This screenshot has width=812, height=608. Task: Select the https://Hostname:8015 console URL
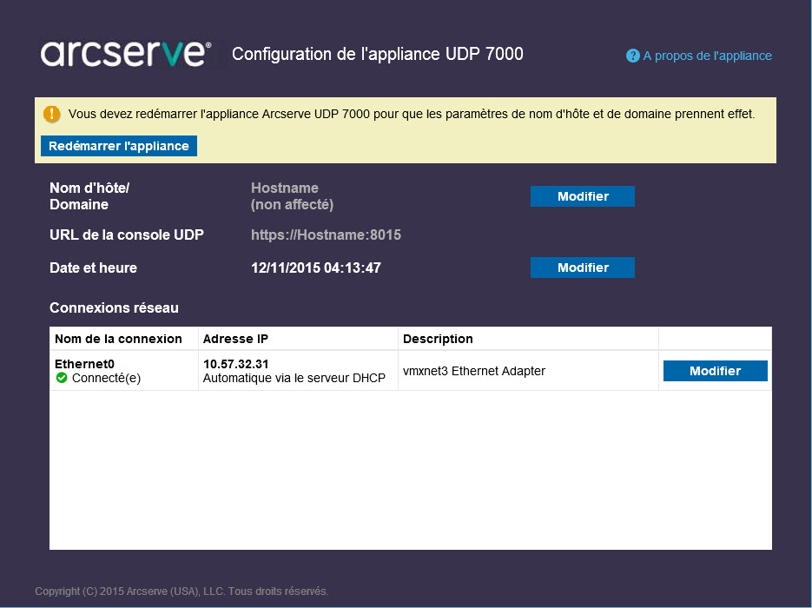pyautogui.click(x=326, y=235)
